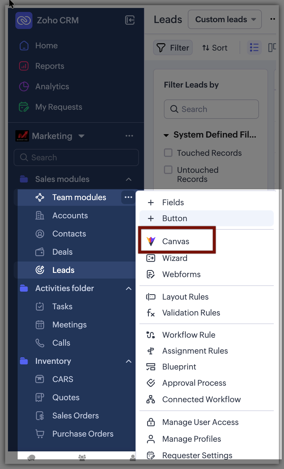Click the My Requests icon
Screen dimensions: 284x469
[x=24, y=107]
